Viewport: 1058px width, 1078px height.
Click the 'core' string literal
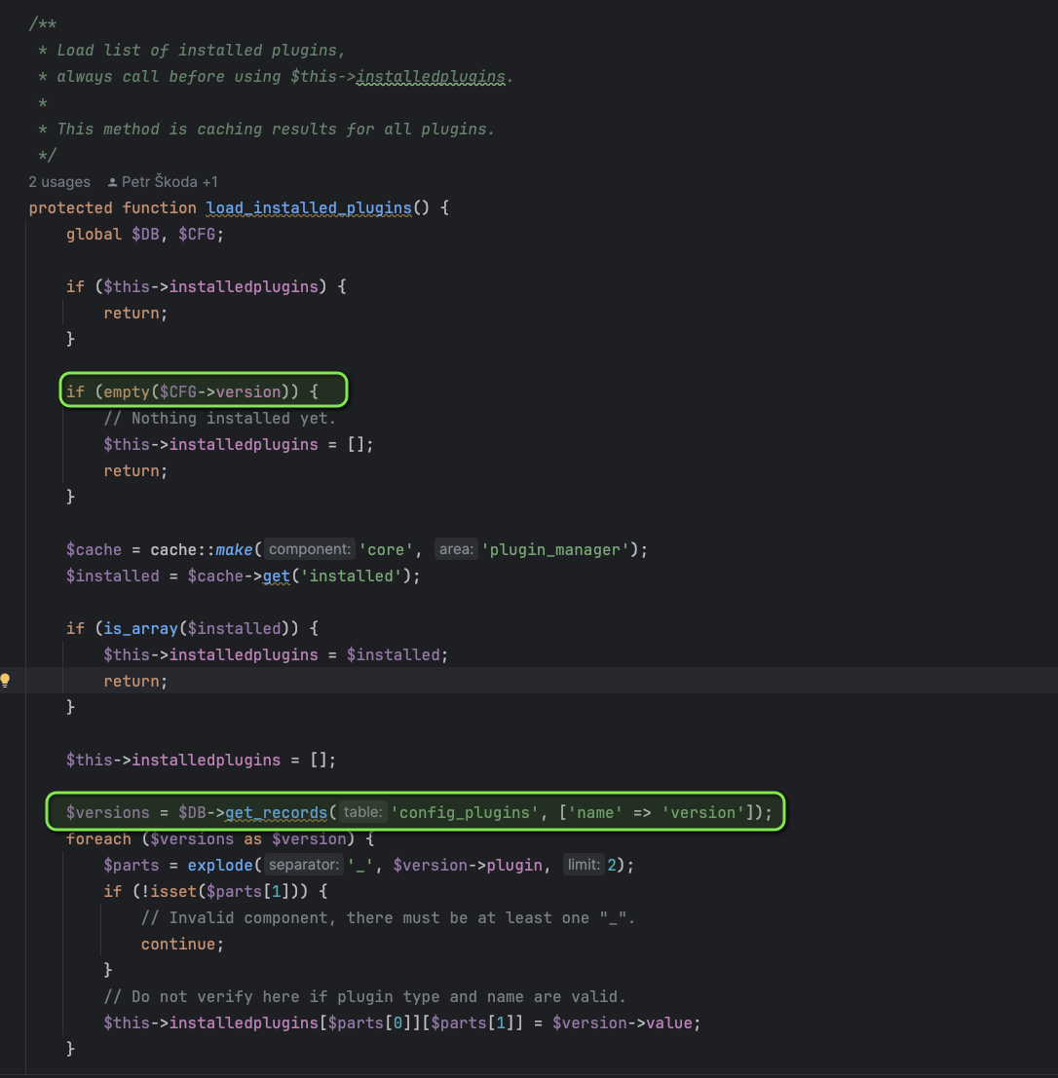point(385,550)
